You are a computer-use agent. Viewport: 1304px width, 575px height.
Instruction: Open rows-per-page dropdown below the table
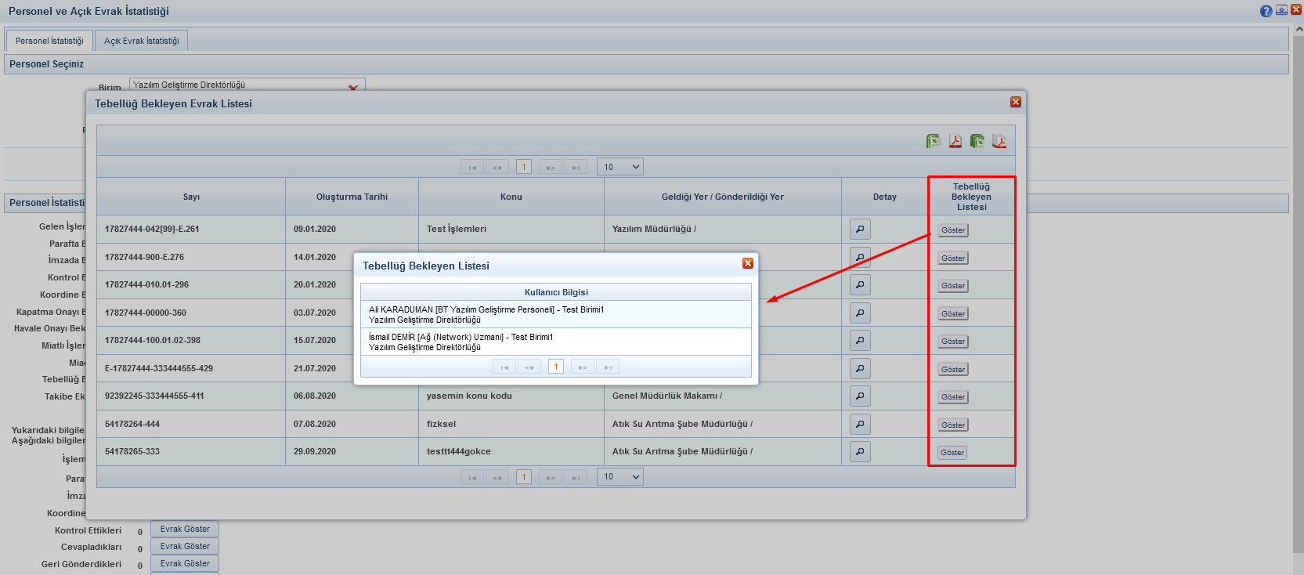619,477
